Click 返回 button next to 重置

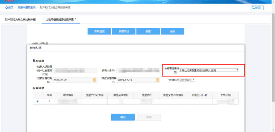172,31
